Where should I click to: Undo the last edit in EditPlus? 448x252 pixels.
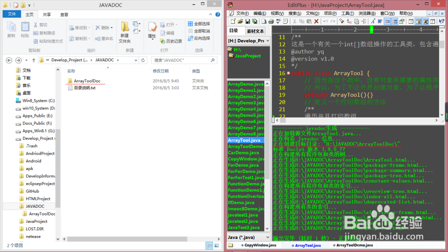click(x=326, y=22)
